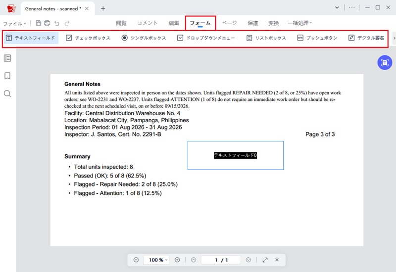Activate the General notes - scanned document tab
Image resolution: width=396 pixels, height=272 pixels.
coord(53,8)
